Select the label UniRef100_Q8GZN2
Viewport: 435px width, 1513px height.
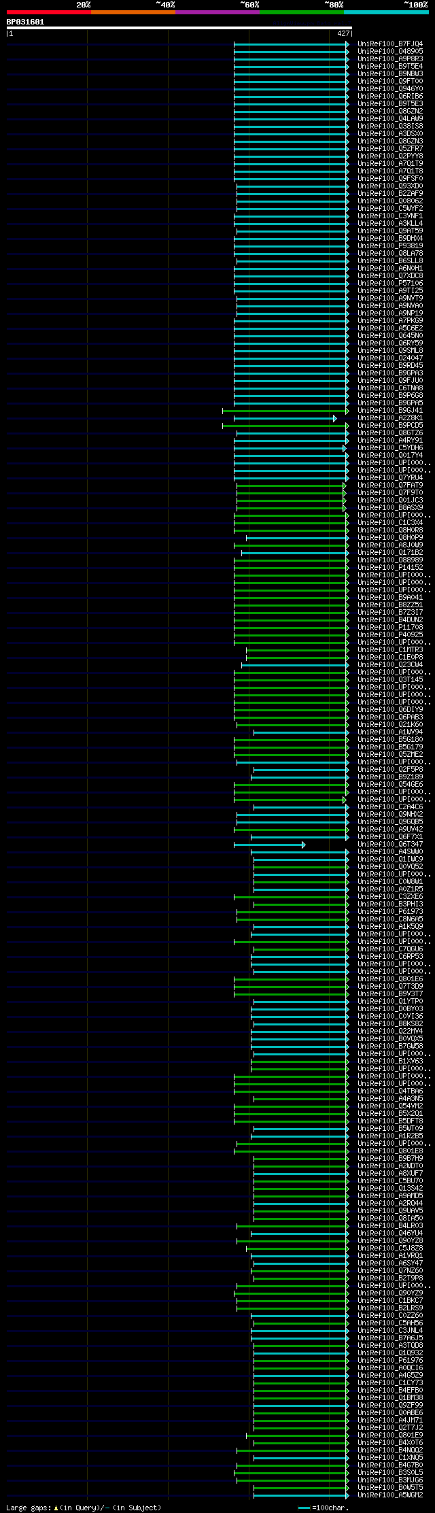click(390, 111)
